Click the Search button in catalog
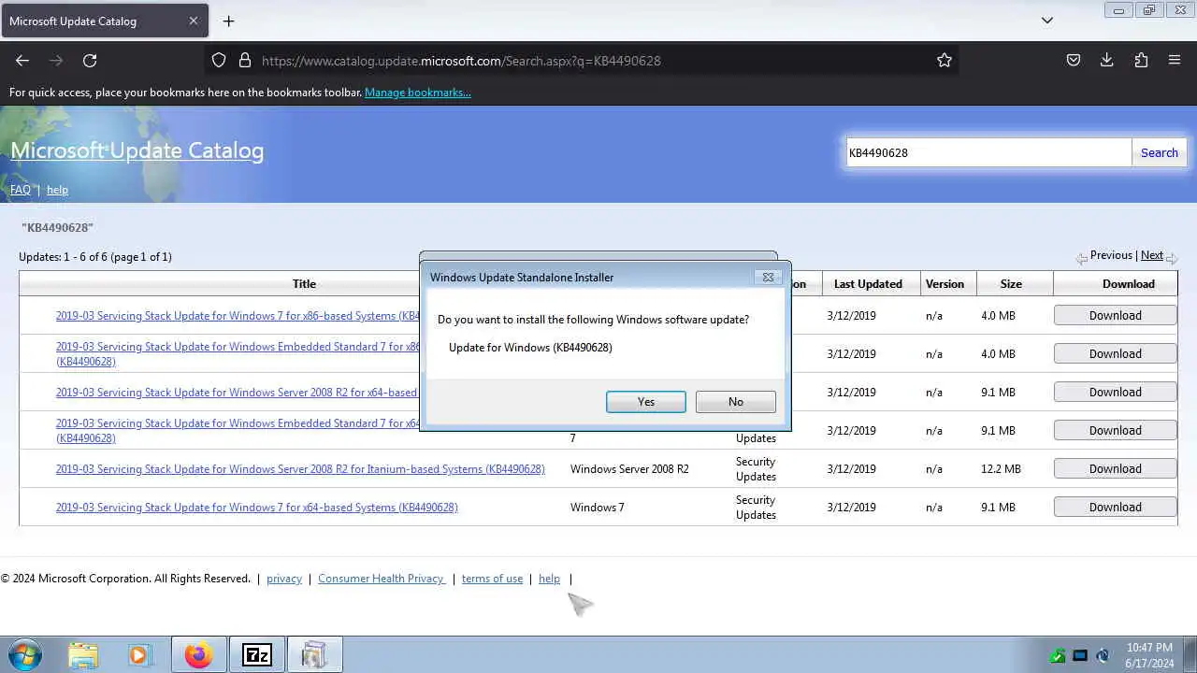Image resolution: width=1197 pixels, height=673 pixels. click(x=1160, y=152)
